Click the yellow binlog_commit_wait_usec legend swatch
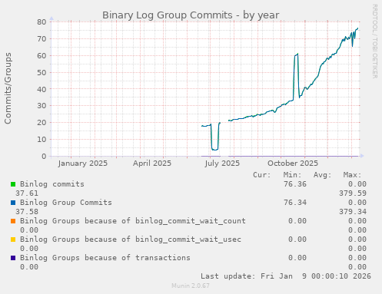Image resolution: width=382 pixels, height=294 pixels. tap(13, 239)
